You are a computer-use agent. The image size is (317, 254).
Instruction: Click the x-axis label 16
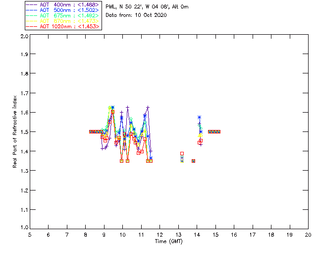[234, 235]
